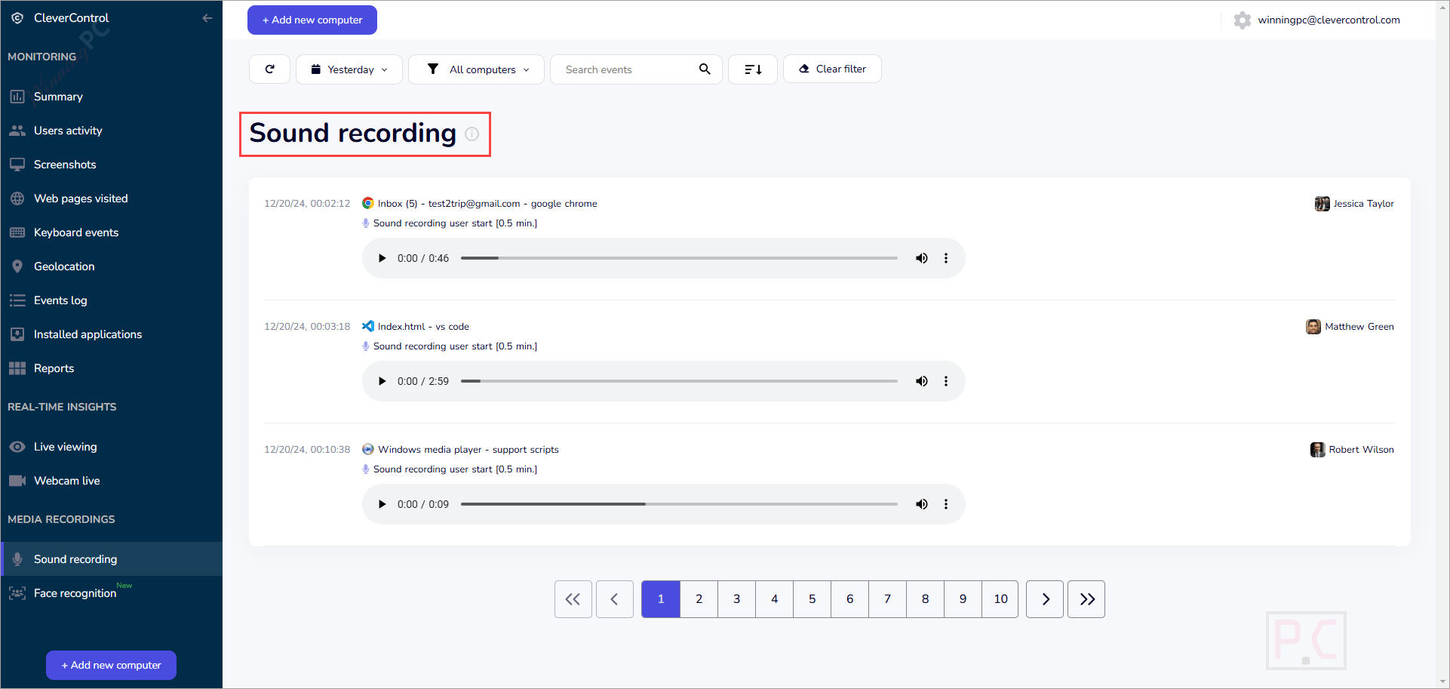Open account settings gear icon
Screen dimensions: 1450x689
pos(1242,20)
